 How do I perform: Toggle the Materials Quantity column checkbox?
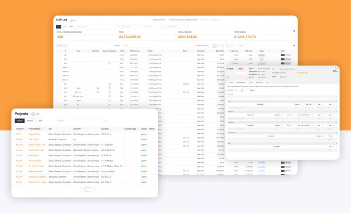[282, 115]
